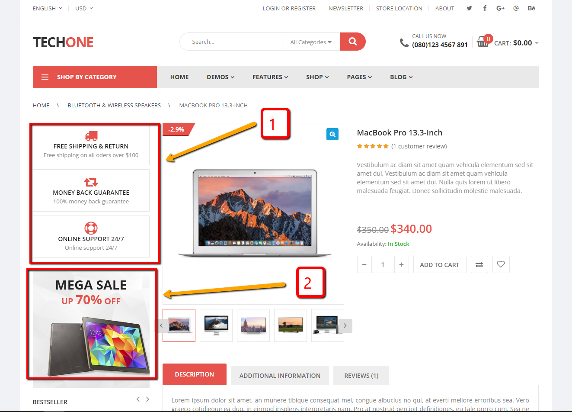
Task: Click the phone handset icon
Action: click(x=404, y=42)
